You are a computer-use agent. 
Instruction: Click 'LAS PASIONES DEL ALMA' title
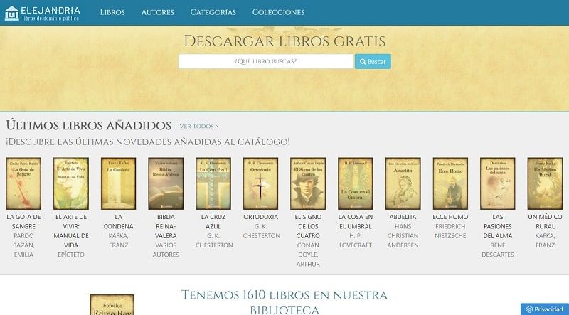click(497, 226)
